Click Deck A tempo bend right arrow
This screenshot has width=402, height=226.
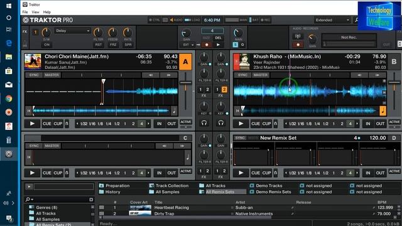(x=169, y=75)
